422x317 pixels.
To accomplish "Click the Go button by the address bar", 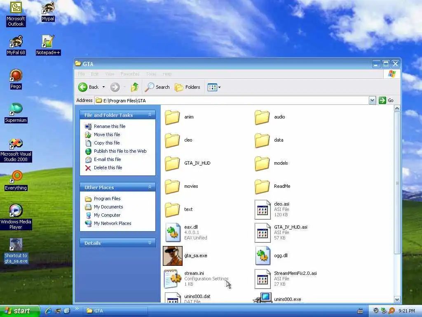I will (386, 100).
